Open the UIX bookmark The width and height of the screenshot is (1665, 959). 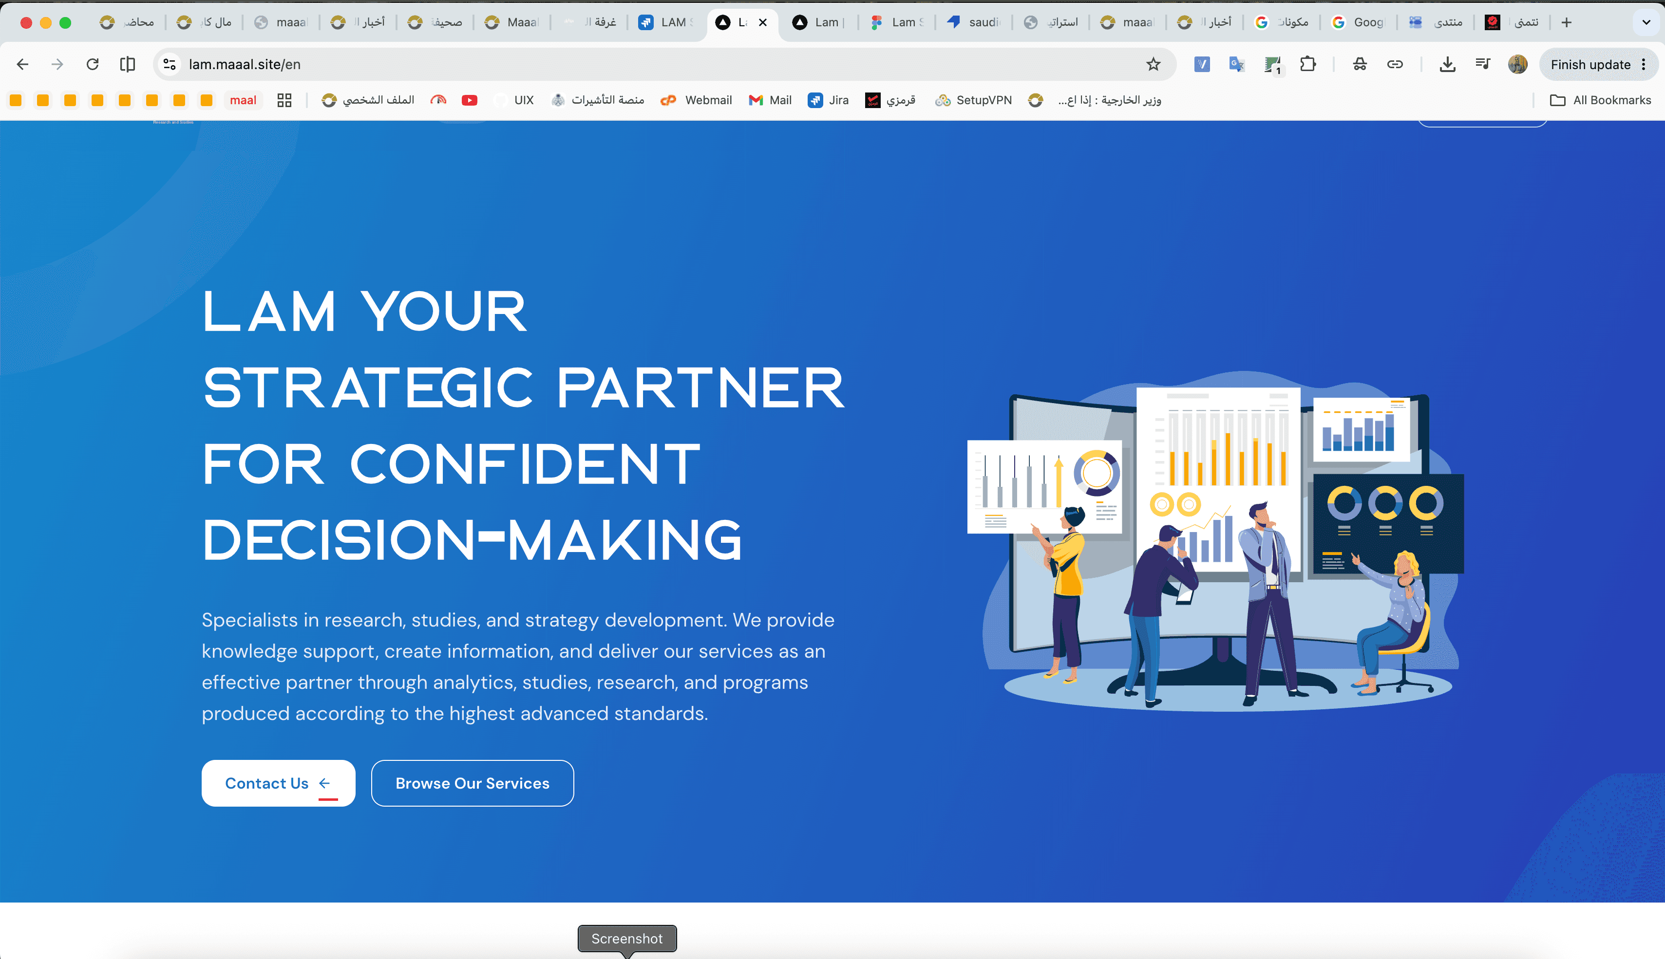point(514,100)
